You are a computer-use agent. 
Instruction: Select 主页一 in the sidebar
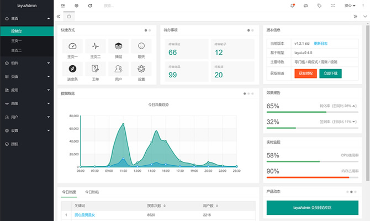click(x=17, y=41)
